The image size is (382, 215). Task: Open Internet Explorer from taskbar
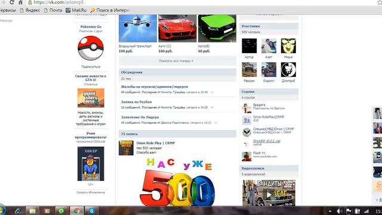[17, 211]
